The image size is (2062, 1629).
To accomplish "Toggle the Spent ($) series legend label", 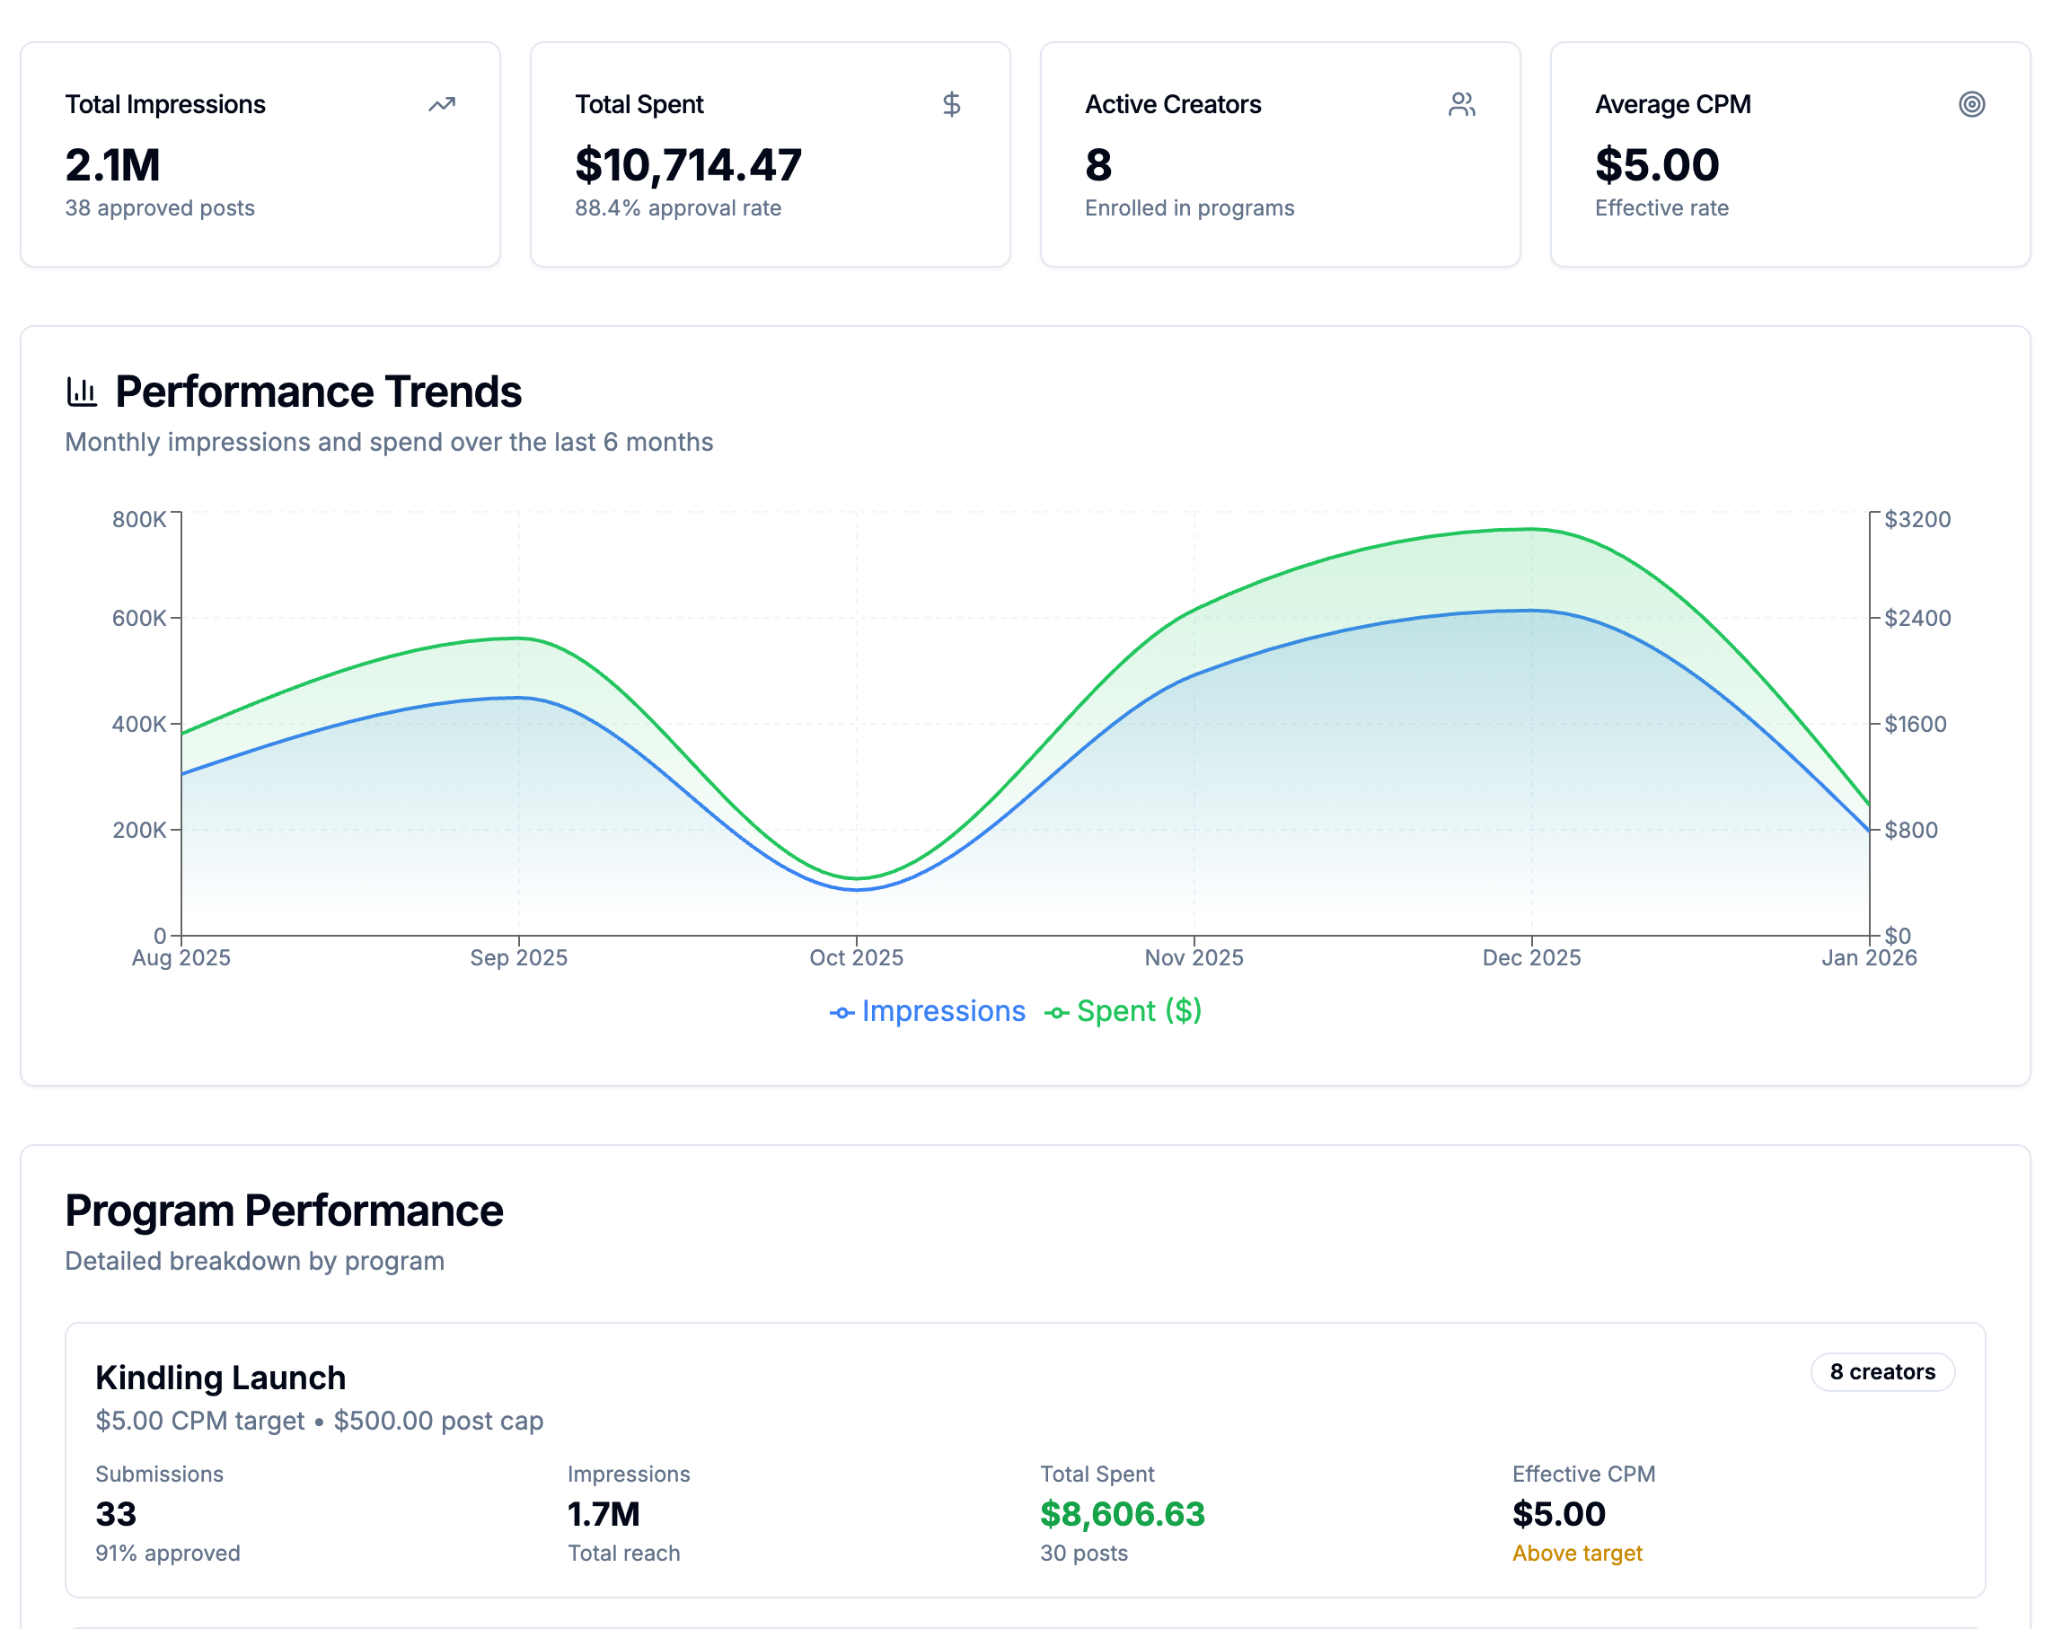I will tap(1138, 1011).
